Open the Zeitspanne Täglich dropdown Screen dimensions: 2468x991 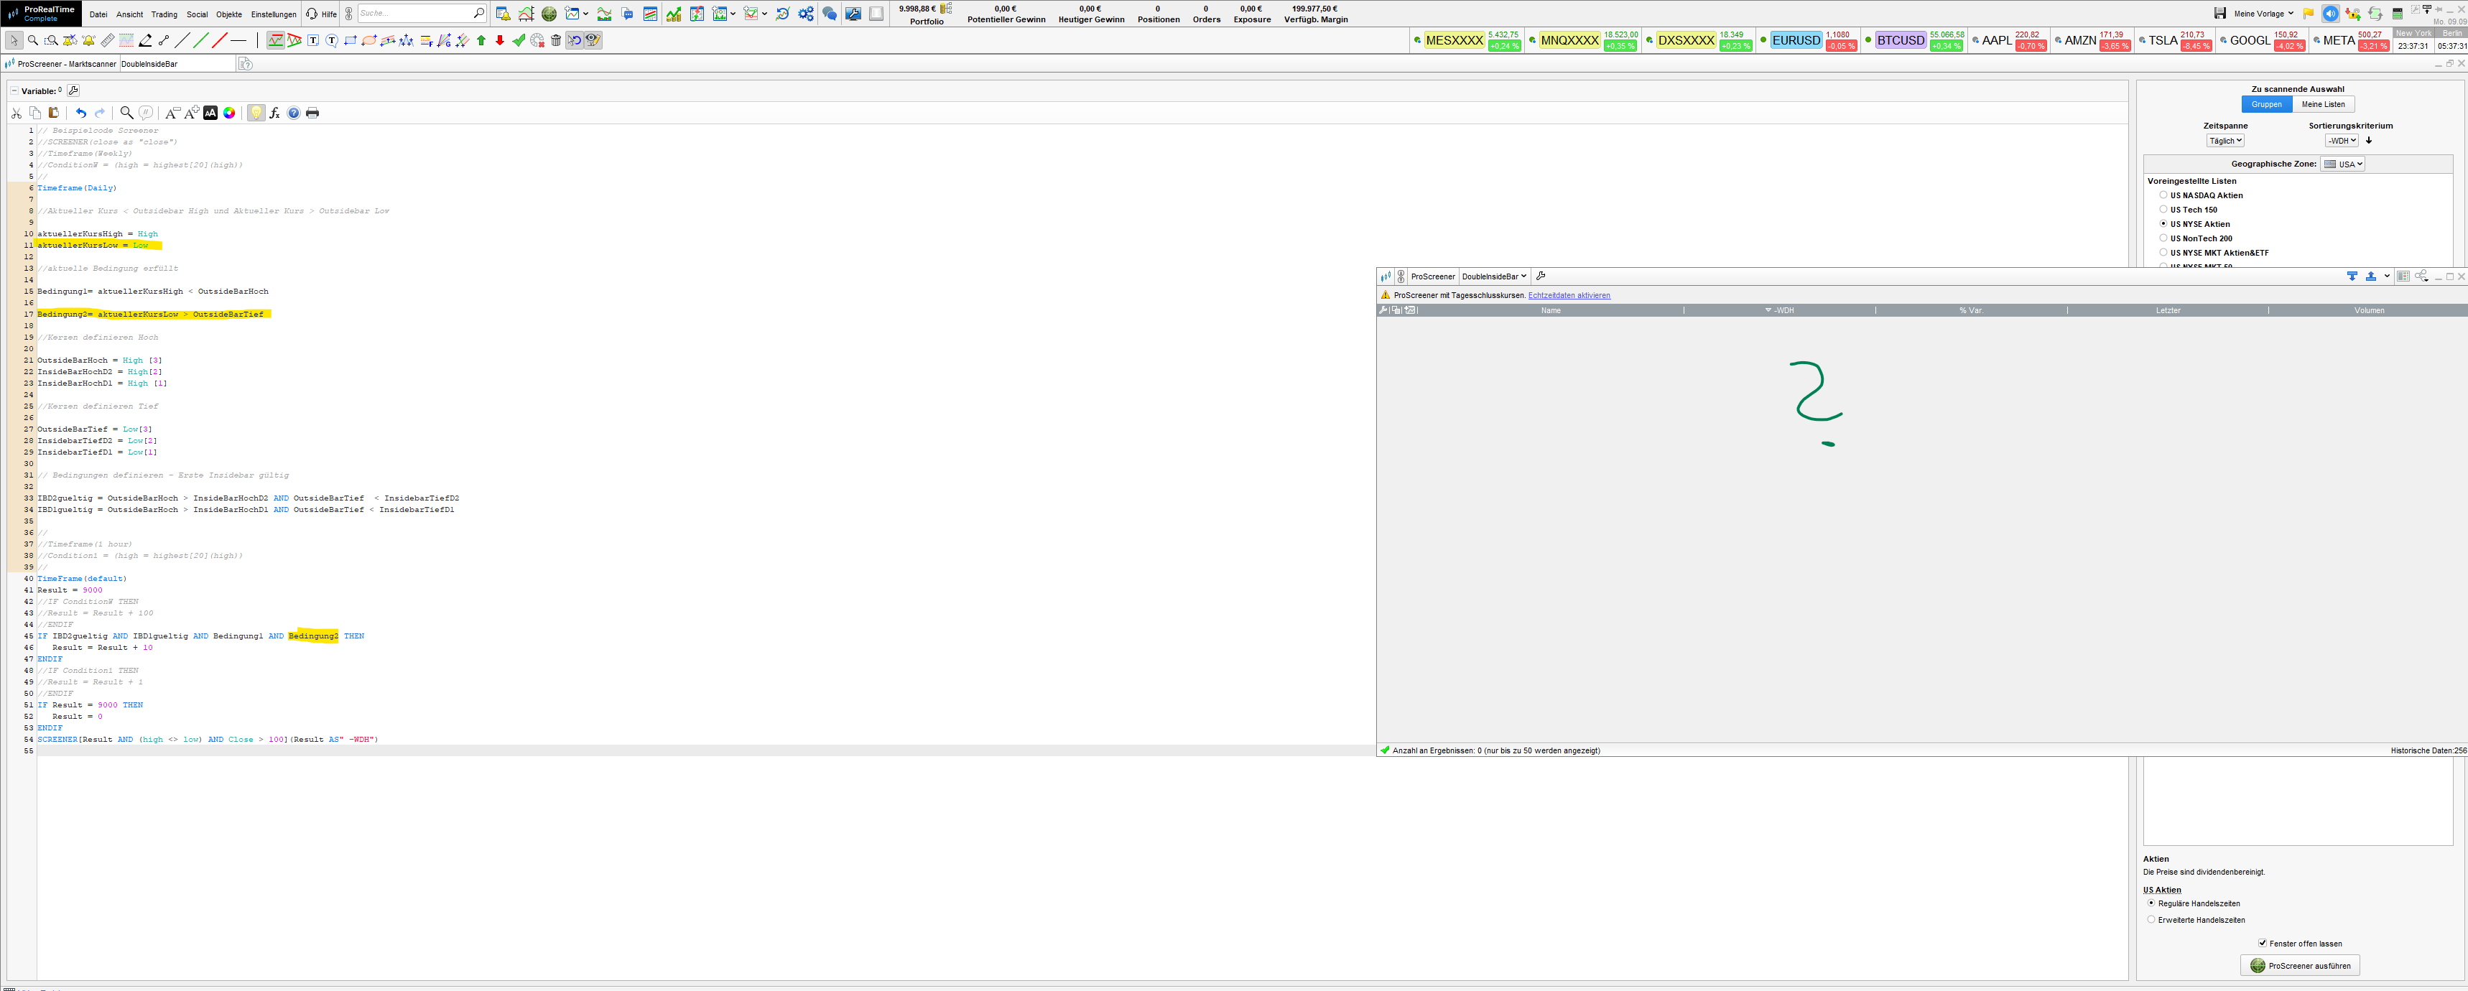pos(2225,141)
